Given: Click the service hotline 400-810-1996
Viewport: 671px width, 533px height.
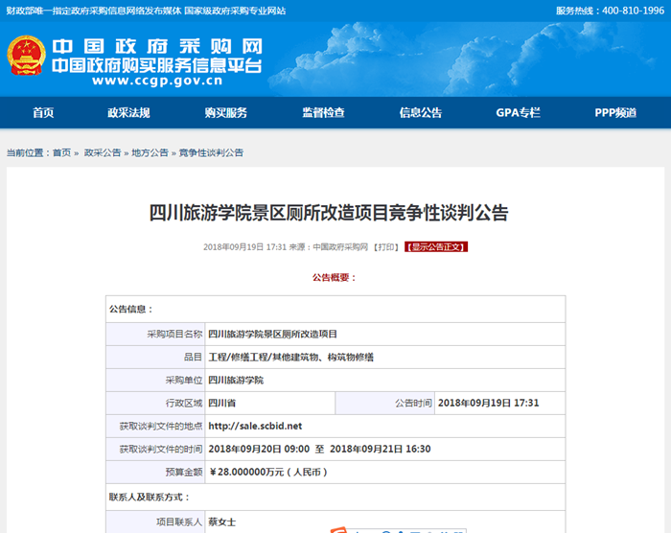Looking at the screenshot, I should pos(633,11).
